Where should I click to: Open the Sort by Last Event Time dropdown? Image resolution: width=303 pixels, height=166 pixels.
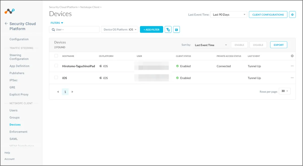(x=211, y=45)
